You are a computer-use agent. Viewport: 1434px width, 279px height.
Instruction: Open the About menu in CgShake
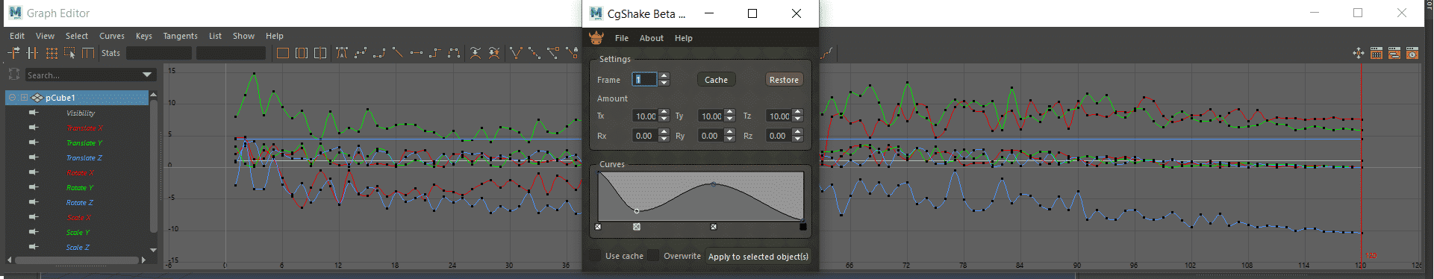click(x=651, y=38)
